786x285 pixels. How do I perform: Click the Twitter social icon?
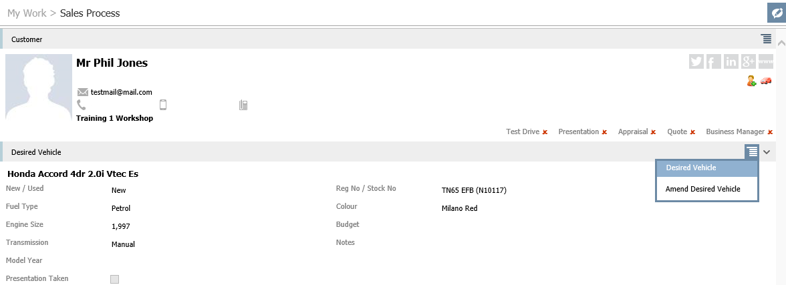pos(696,61)
